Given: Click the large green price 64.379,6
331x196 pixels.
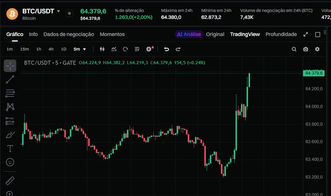Looking at the screenshot, I should point(93,11).
